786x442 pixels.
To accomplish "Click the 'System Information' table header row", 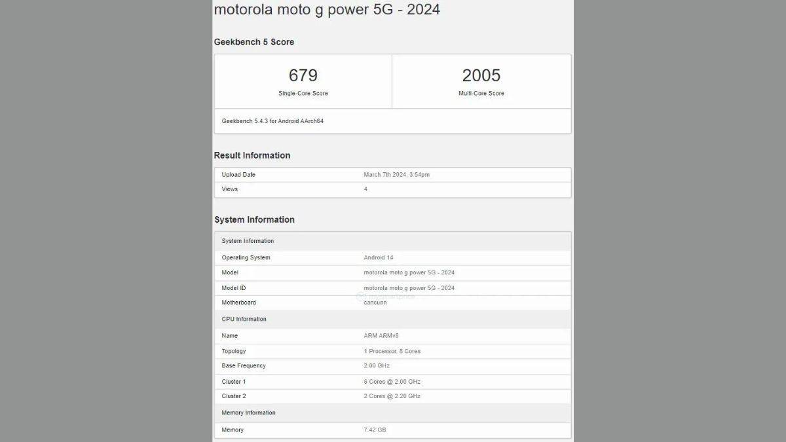I will [x=392, y=241].
